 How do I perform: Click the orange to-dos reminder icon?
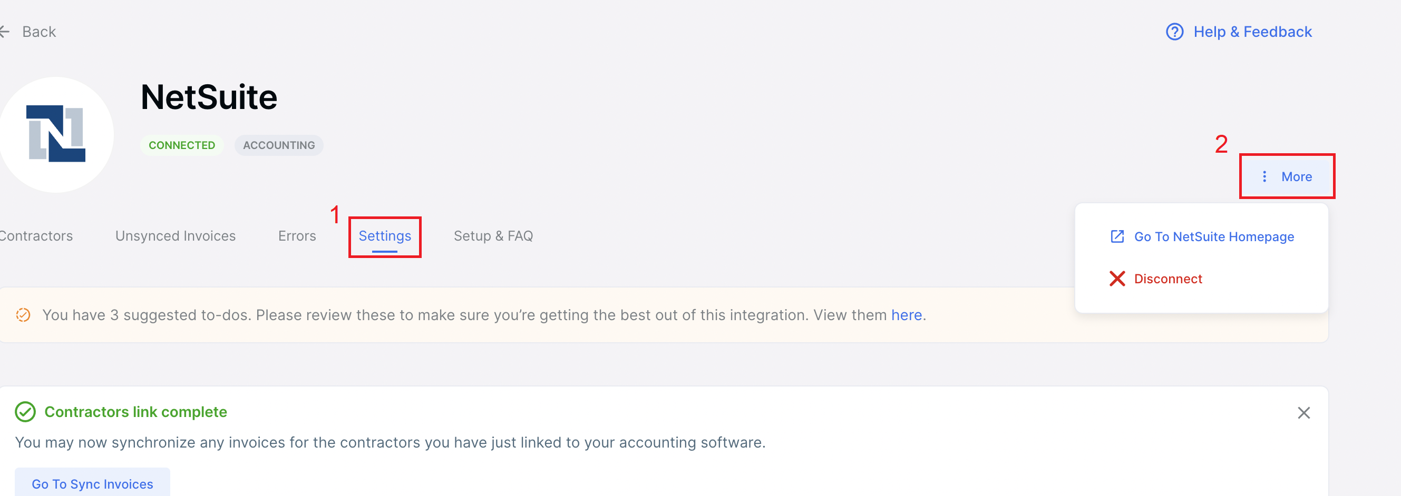point(23,314)
